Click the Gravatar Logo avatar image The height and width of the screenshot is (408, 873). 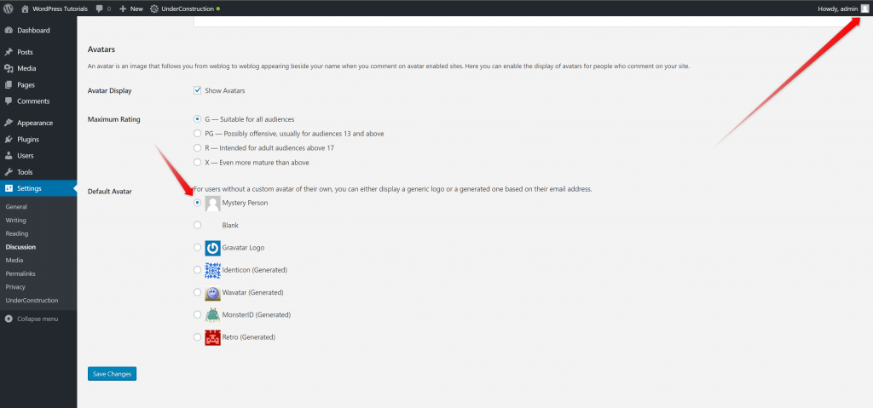(212, 248)
